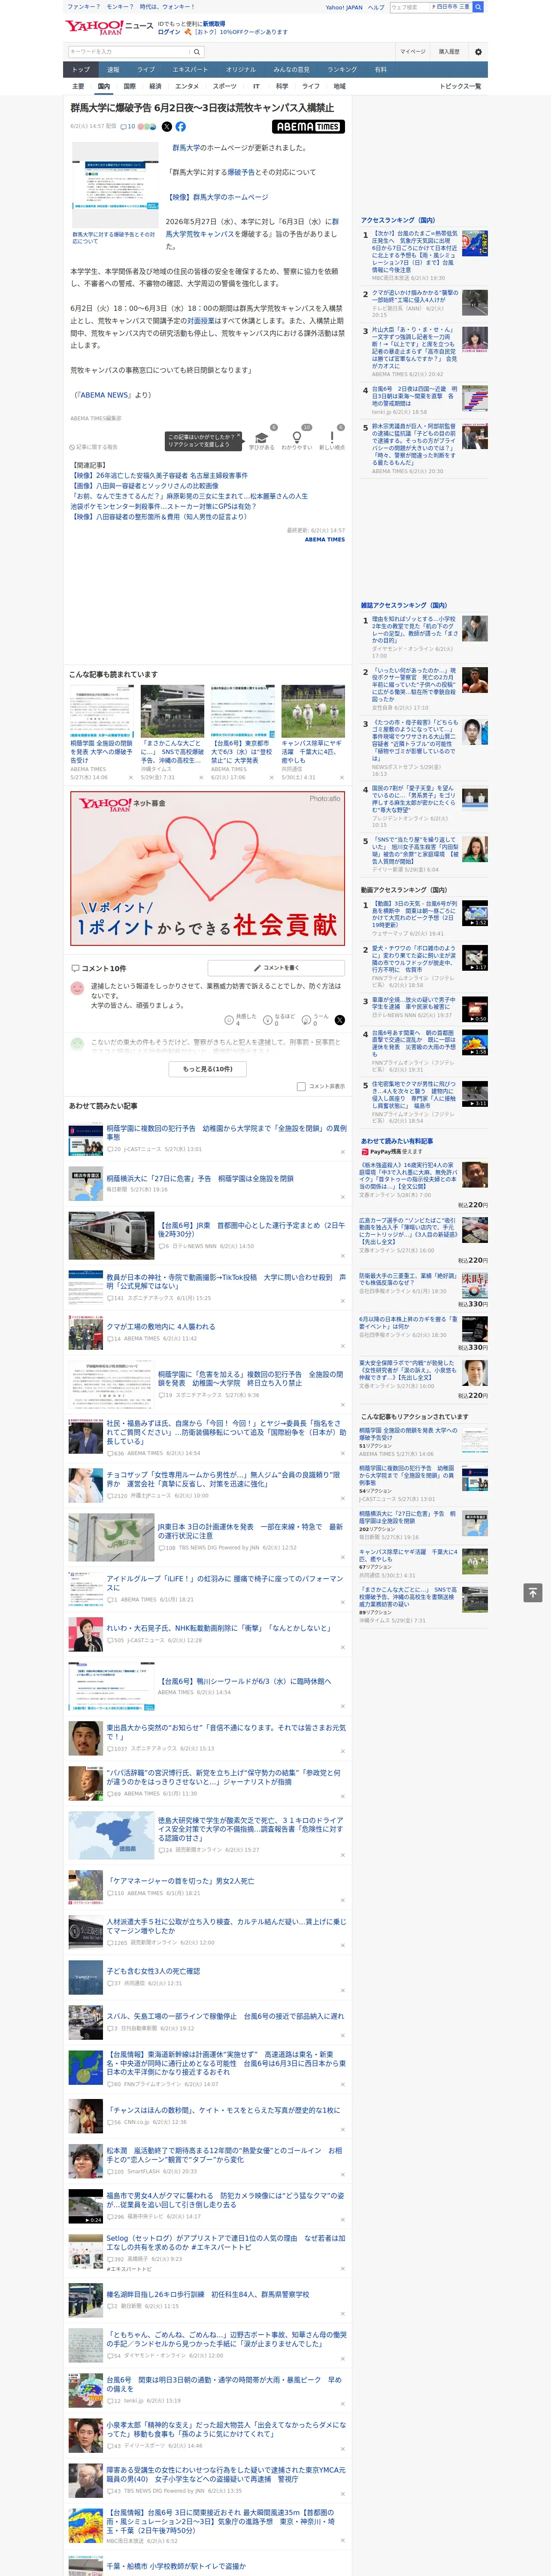This screenshot has height=2576, width=551.
Task: Open the 四日市市 三重 location selector
Action: [451, 7]
